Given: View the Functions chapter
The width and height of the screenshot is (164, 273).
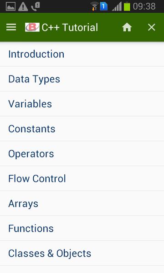Looking at the screenshot, I should (x=82, y=228).
